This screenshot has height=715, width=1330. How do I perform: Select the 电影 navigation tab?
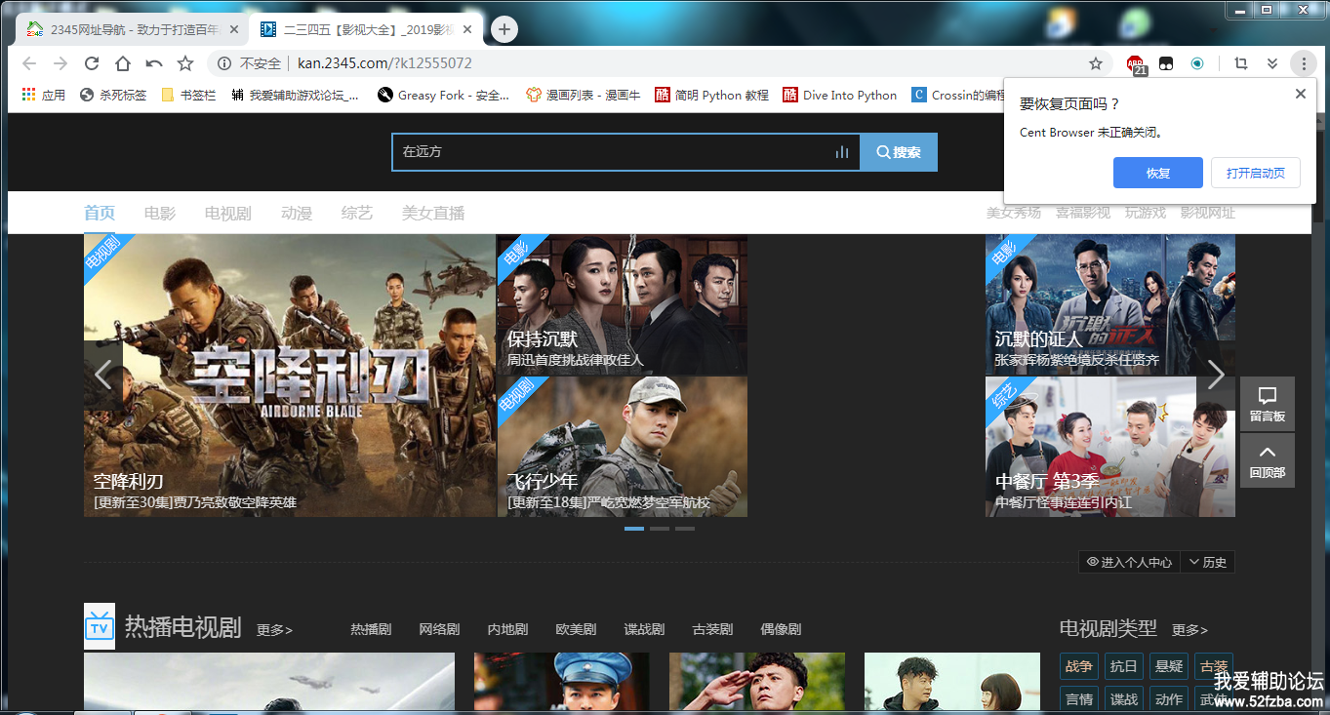[160, 213]
